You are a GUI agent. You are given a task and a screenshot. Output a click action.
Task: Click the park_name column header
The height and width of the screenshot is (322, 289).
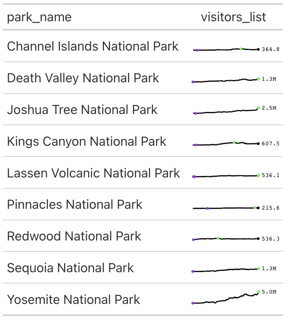pyautogui.click(x=39, y=17)
